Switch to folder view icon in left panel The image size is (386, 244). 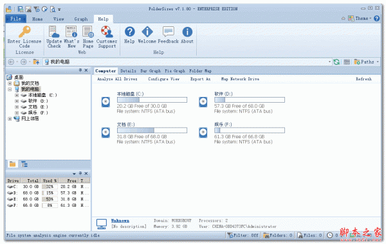13,164
